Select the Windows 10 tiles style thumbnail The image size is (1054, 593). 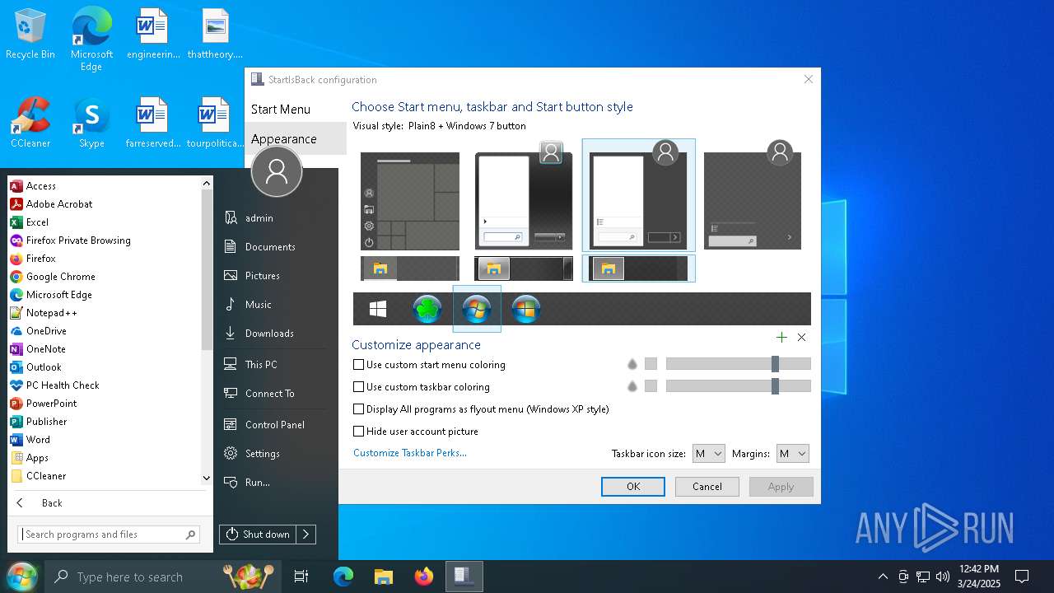[410, 201]
